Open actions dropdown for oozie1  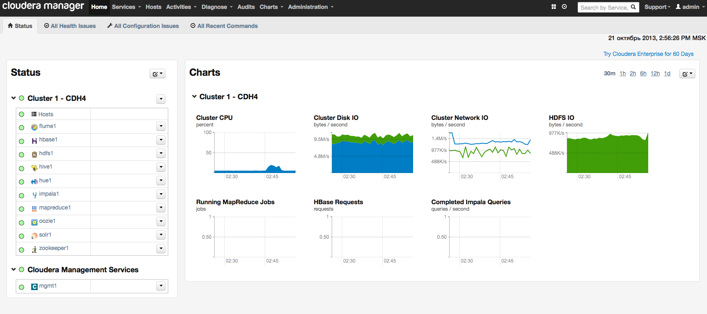161,221
